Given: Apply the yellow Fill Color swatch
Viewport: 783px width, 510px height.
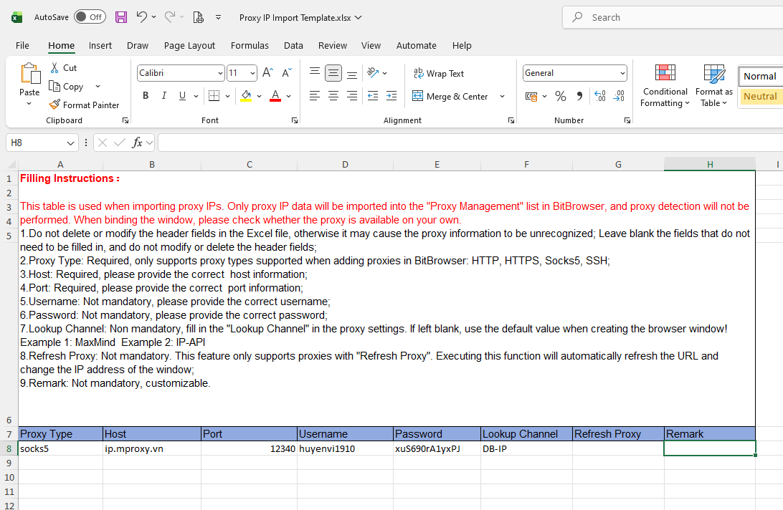Looking at the screenshot, I should click(x=247, y=96).
